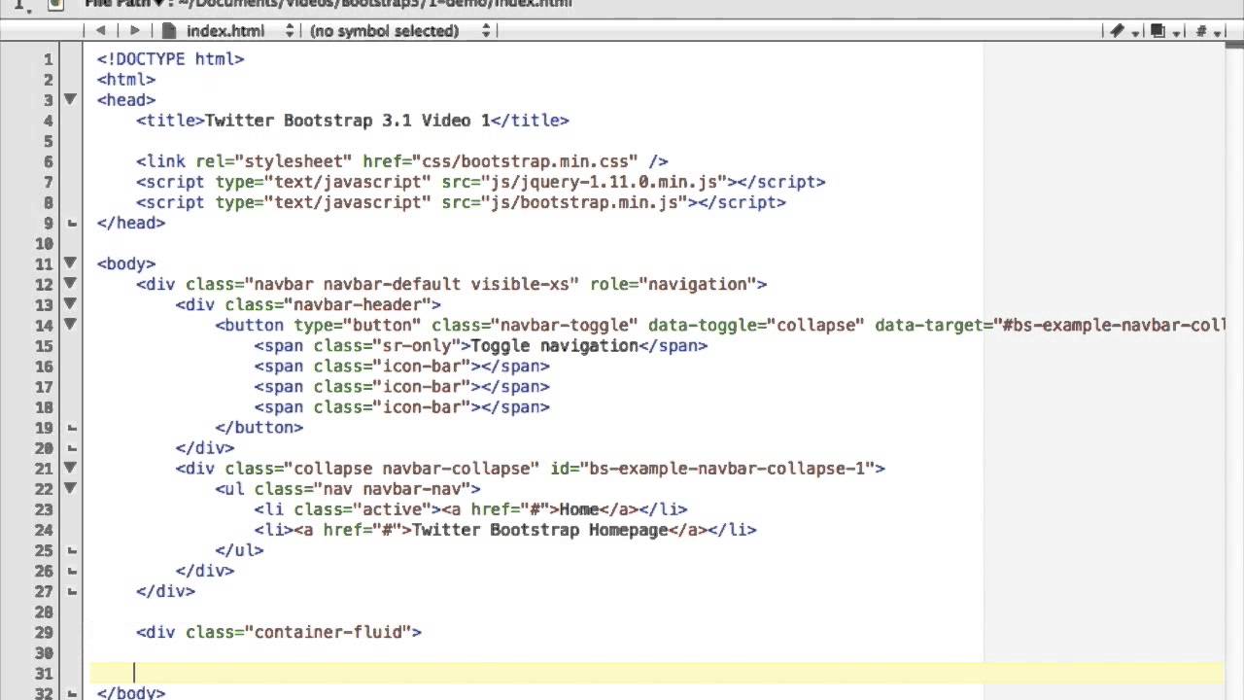Image resolution: width=1244 pixels, height=700 pixels.
Task: Collapse the button fold on line 14
Action: tap(70, 324)
